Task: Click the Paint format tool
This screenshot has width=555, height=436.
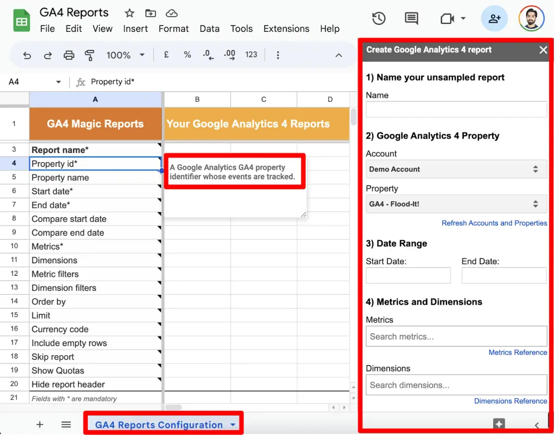Action: (91, 55)
